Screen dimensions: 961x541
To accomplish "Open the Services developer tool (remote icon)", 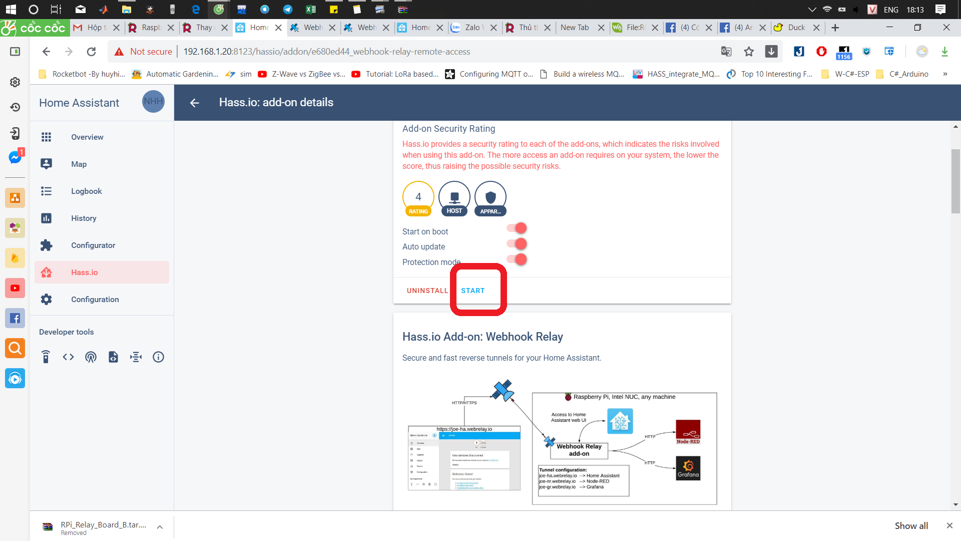I will point(46,357).
